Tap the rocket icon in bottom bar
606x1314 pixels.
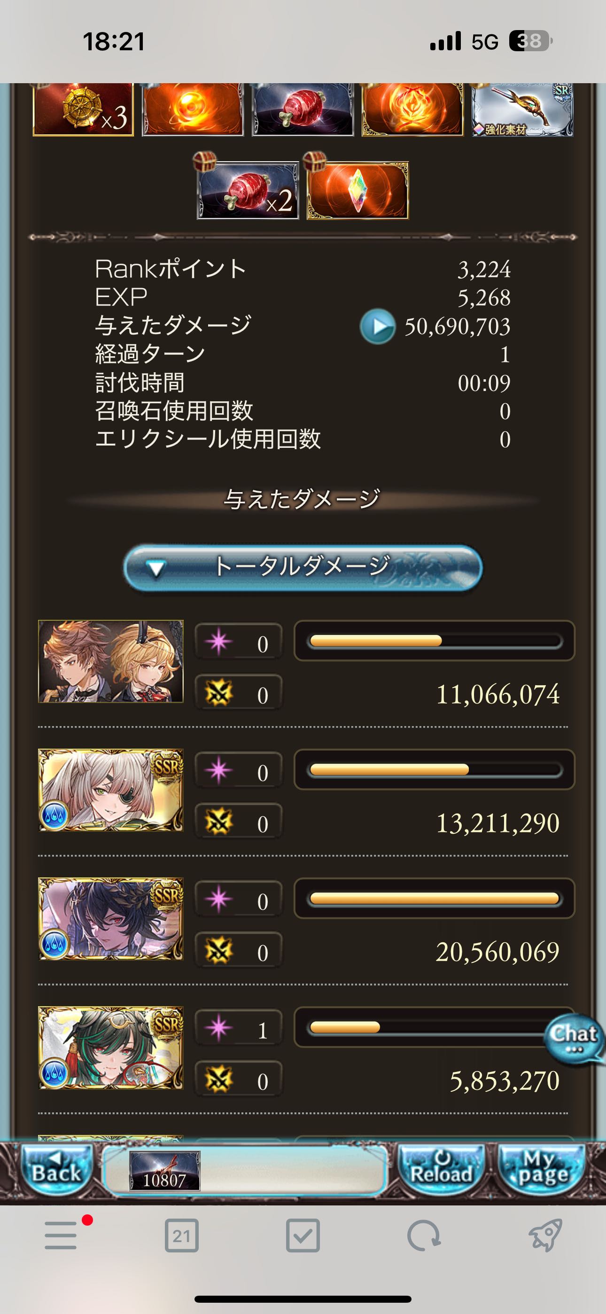pyautogui.click(x=545, y=1236)
